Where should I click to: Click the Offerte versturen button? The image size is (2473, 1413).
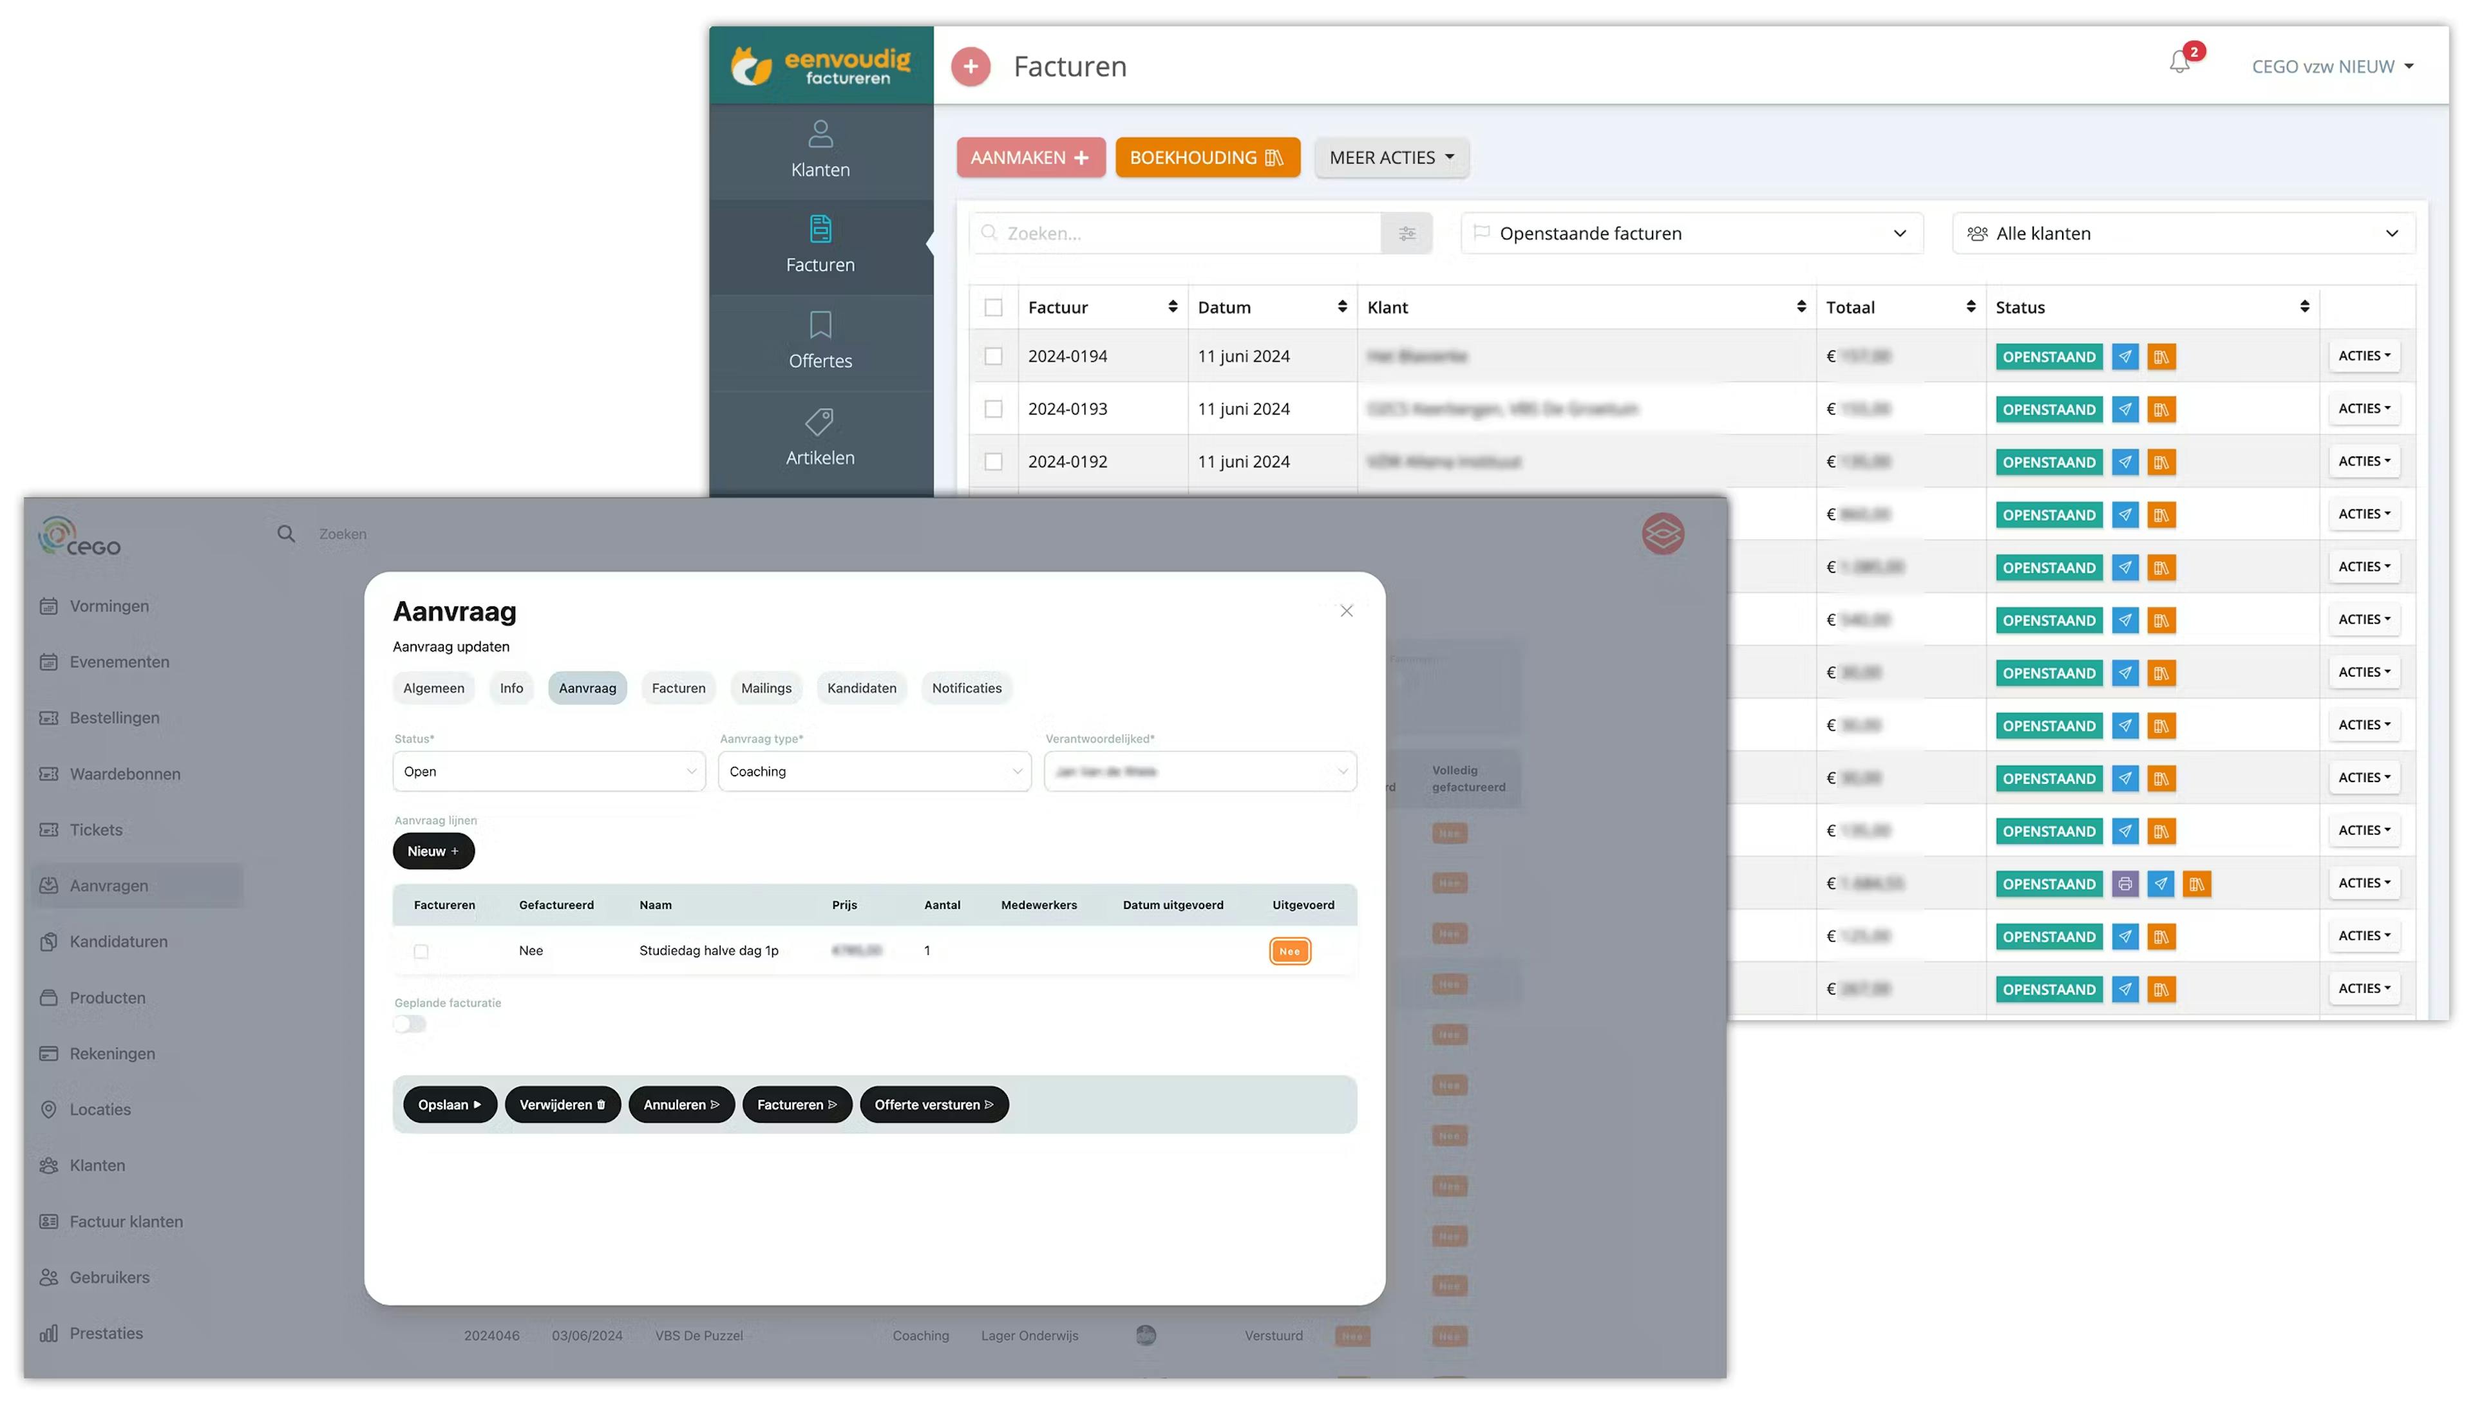pos(934,1105)
